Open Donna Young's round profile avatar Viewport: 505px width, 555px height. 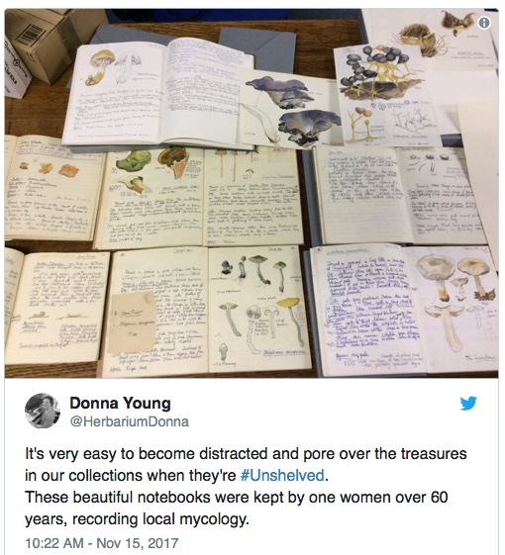(x=43, y=411)
